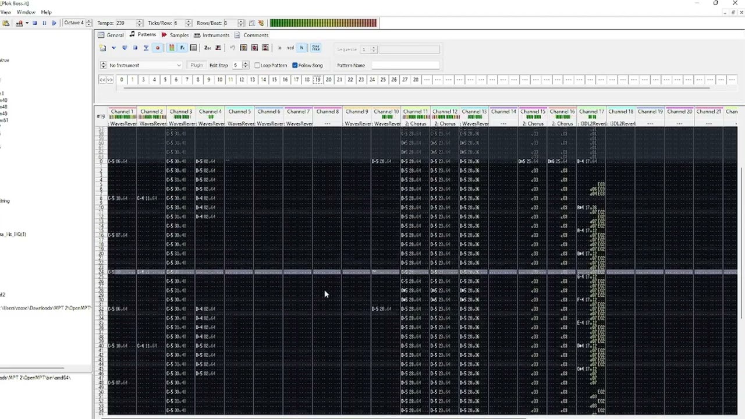Adjust the Octave 4 spinner arrows
Viewport: 745px width, 419px height.
pyautogui.click(x=89, y=23)
